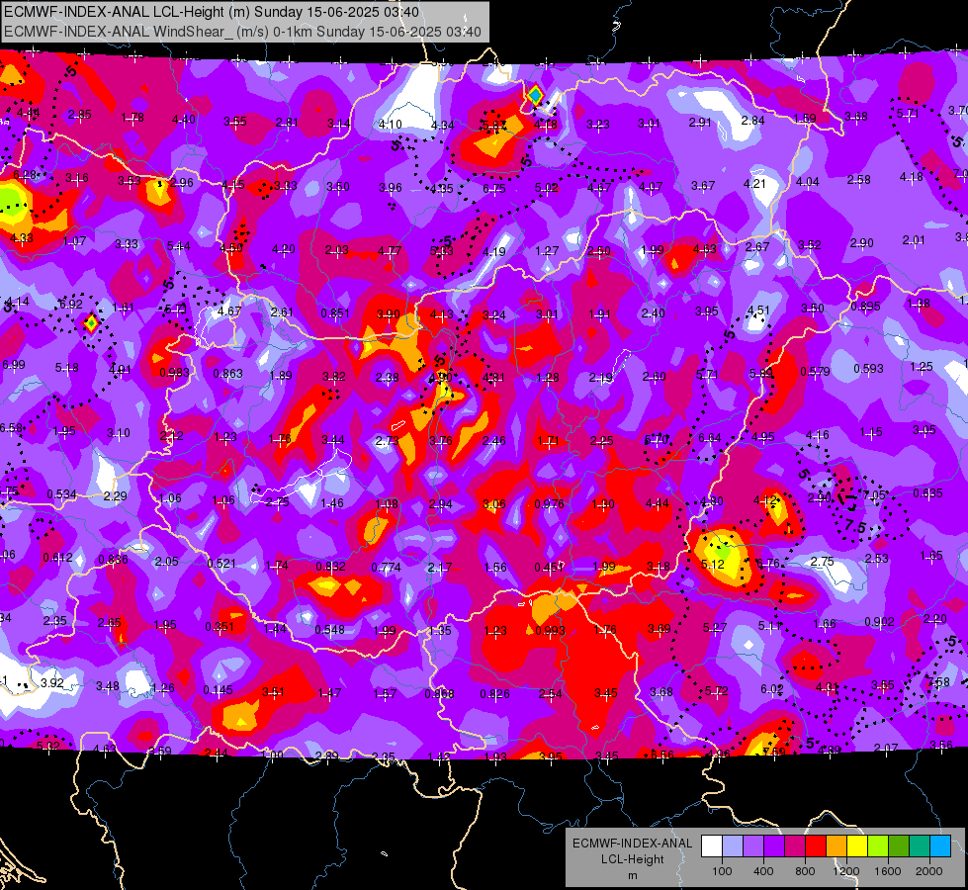Click the wind shear value '0.612'

[x=58, y=558]
